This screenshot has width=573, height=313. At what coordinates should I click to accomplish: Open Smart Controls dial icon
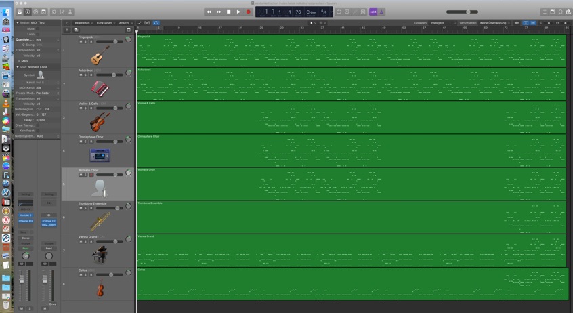(54, 12)
